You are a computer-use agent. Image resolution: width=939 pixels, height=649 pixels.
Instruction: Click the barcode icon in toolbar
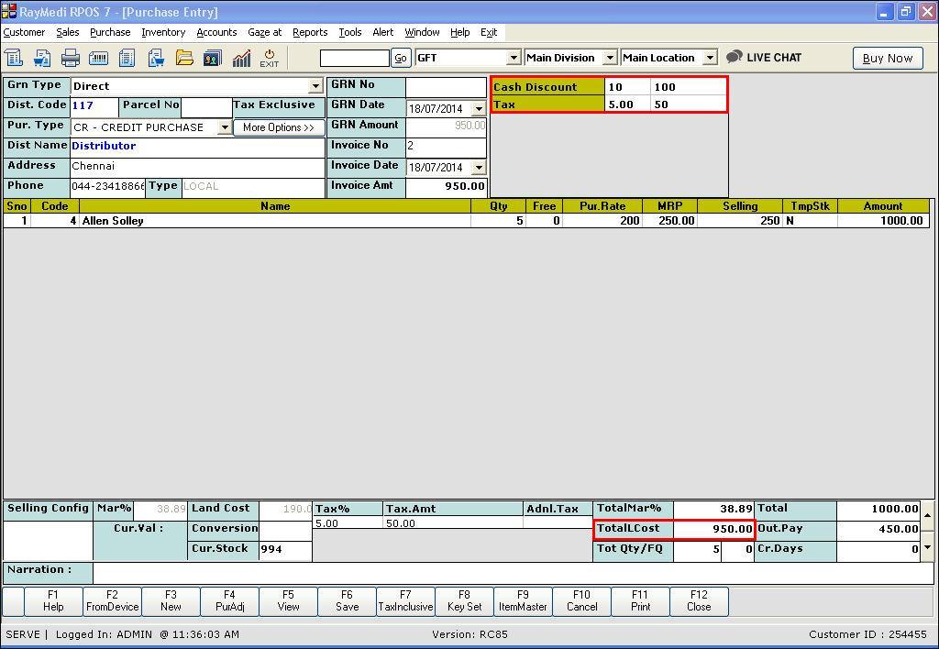[x=98, y=58]
